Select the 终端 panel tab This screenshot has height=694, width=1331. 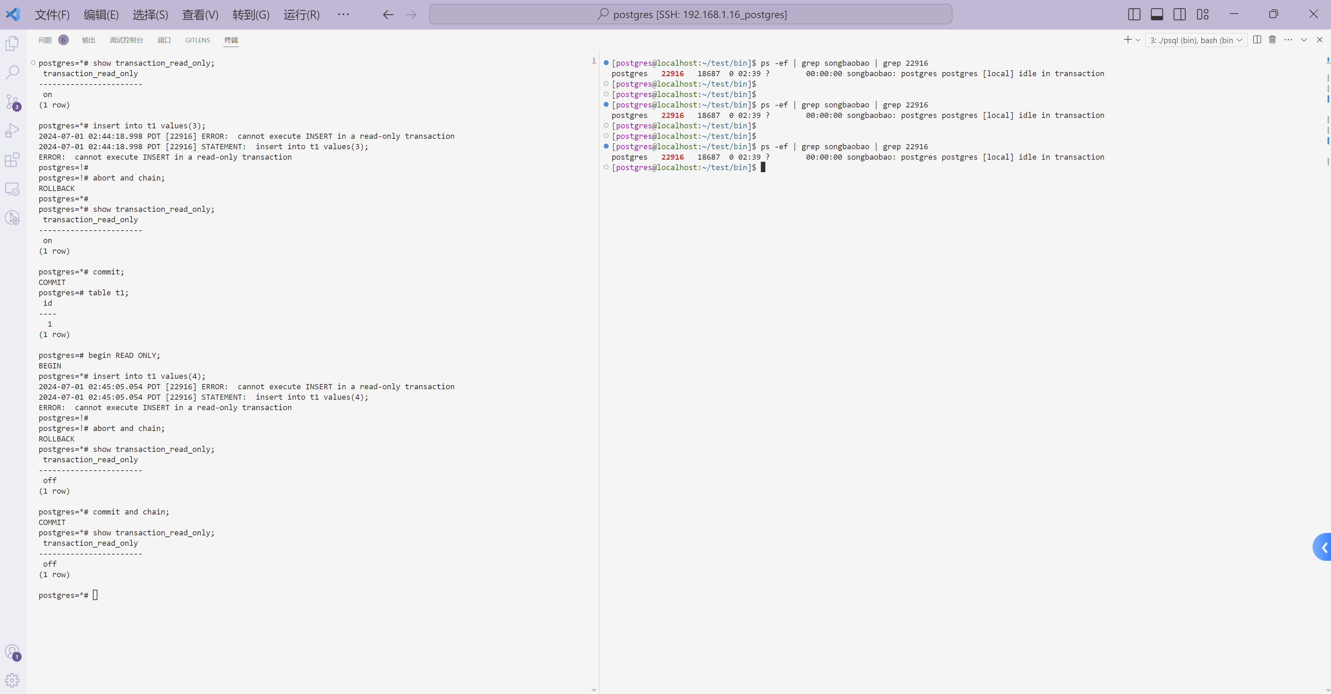pyautogui.click(x=231, y=40)
